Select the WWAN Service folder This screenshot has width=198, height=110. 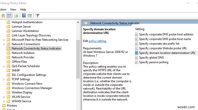pyautogui.click(x=19, y=101)
